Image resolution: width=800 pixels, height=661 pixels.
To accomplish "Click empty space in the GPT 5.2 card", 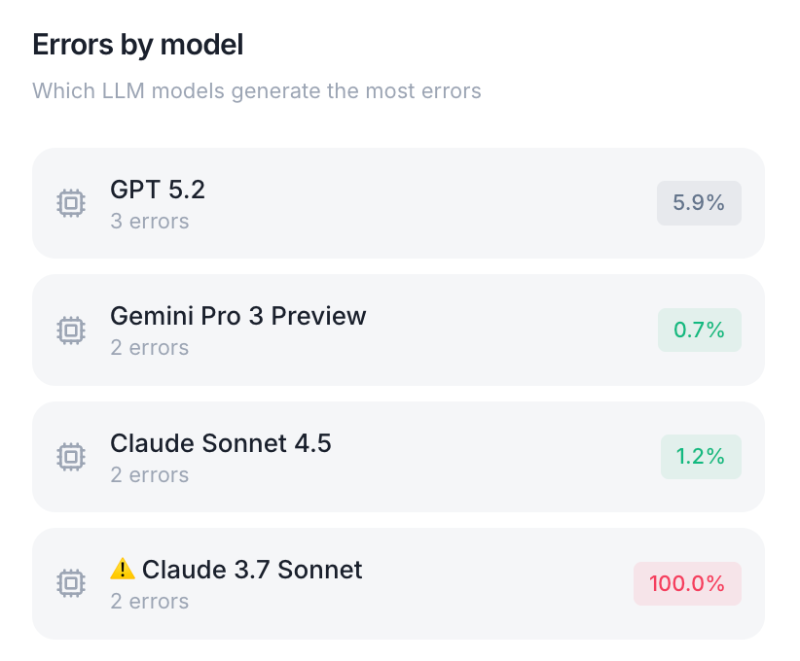I will pyautogui.click(x=428, y=204).
